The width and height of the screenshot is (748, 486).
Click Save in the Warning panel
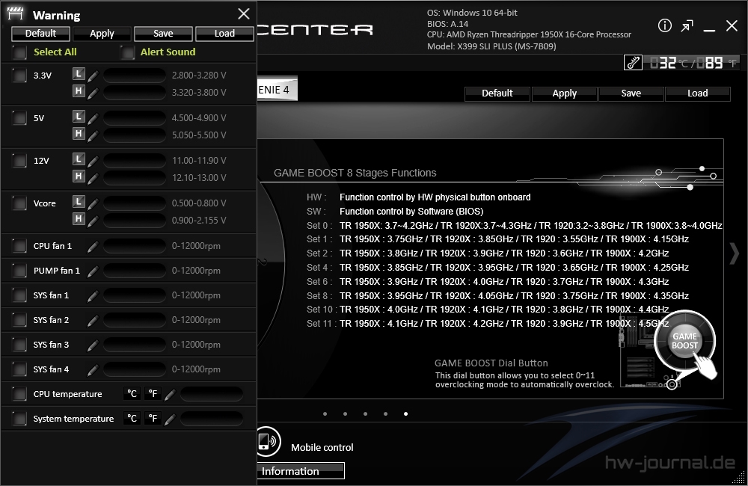(163, 34)
